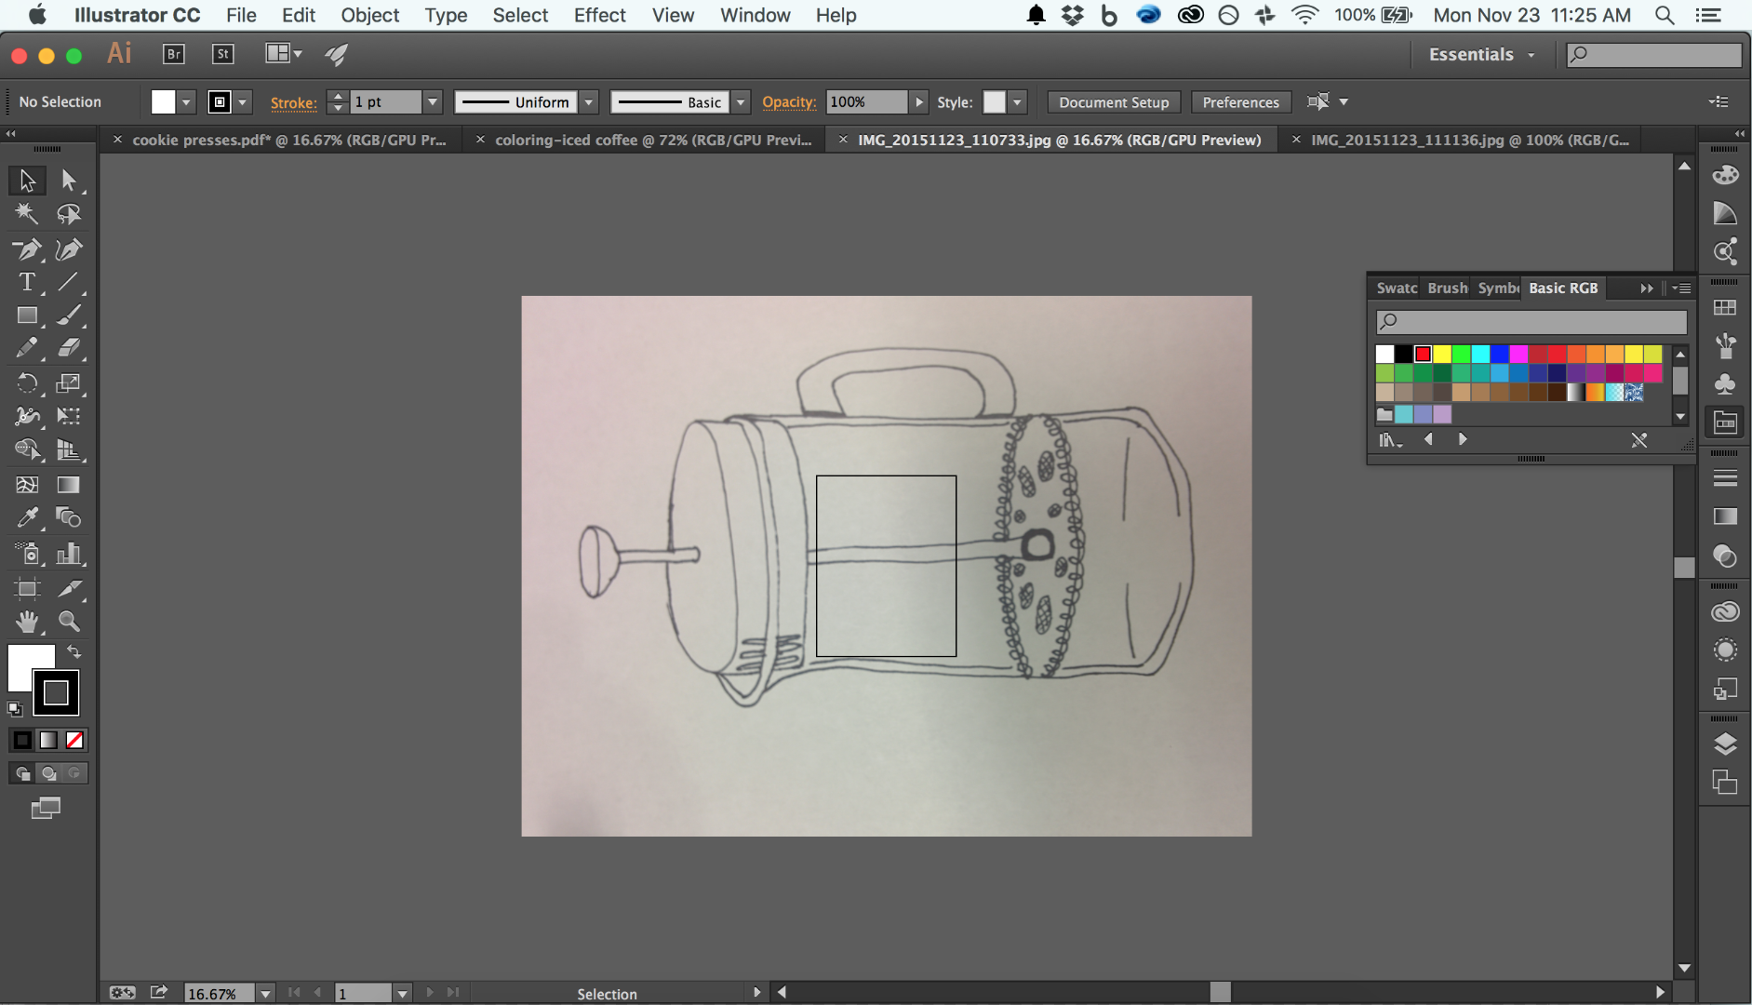The width and height of the screenshot is (1752, 1005).
Task: Open the Effect menu
Action: pos(600,15)
